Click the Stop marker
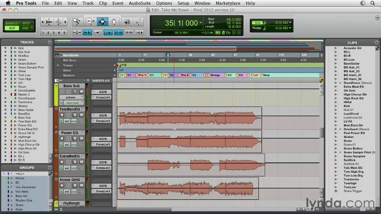Image resolution: width=381 pixels, height=214 pixels. click(265, 75)
